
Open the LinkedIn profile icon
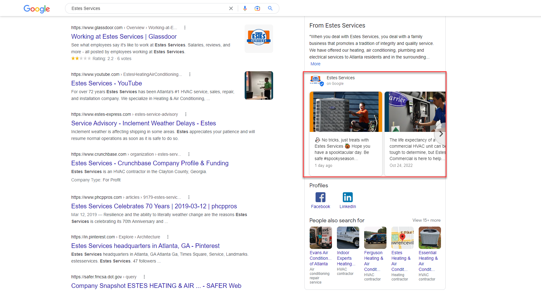[x=348, y=197]
